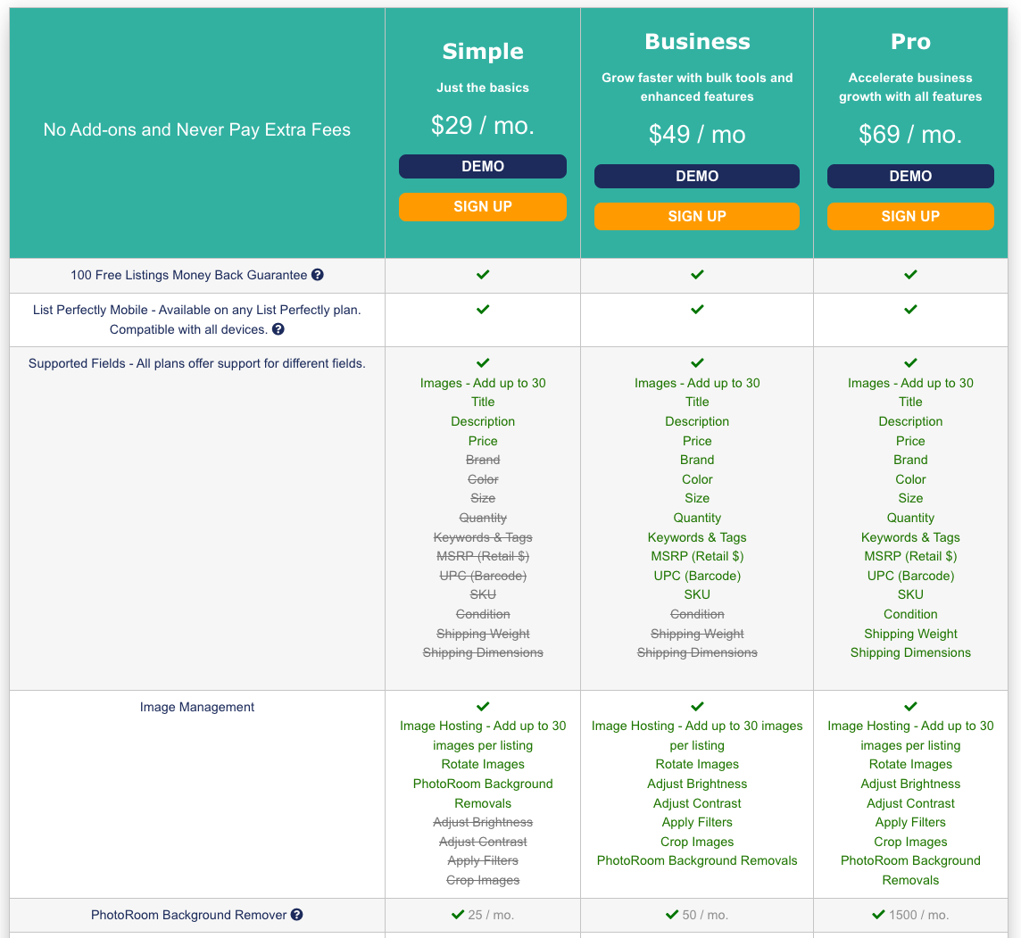
Task: Sign up for the Simple plan
Action: coord(483,207)
